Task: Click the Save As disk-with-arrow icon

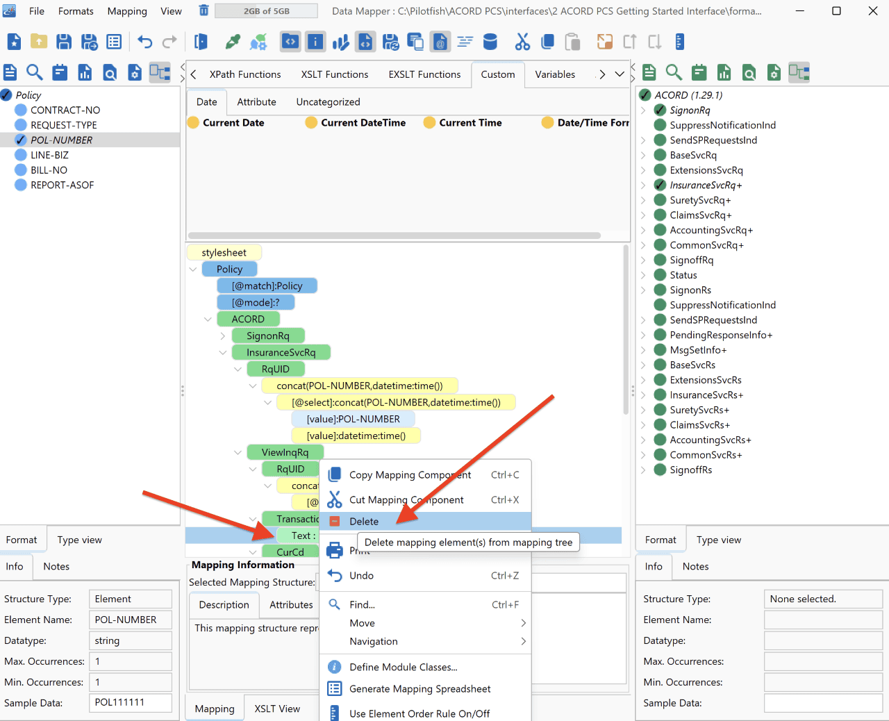Action: (90, 42)
